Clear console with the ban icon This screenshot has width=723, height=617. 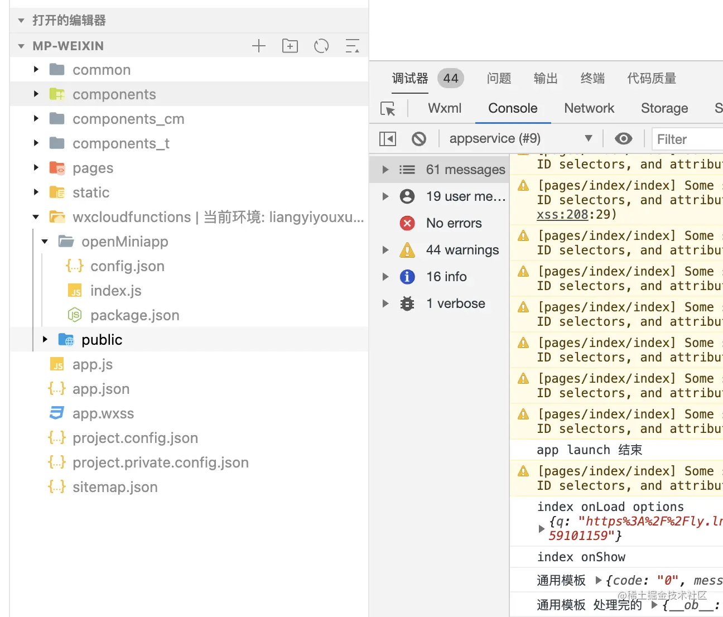pos(419,138)
